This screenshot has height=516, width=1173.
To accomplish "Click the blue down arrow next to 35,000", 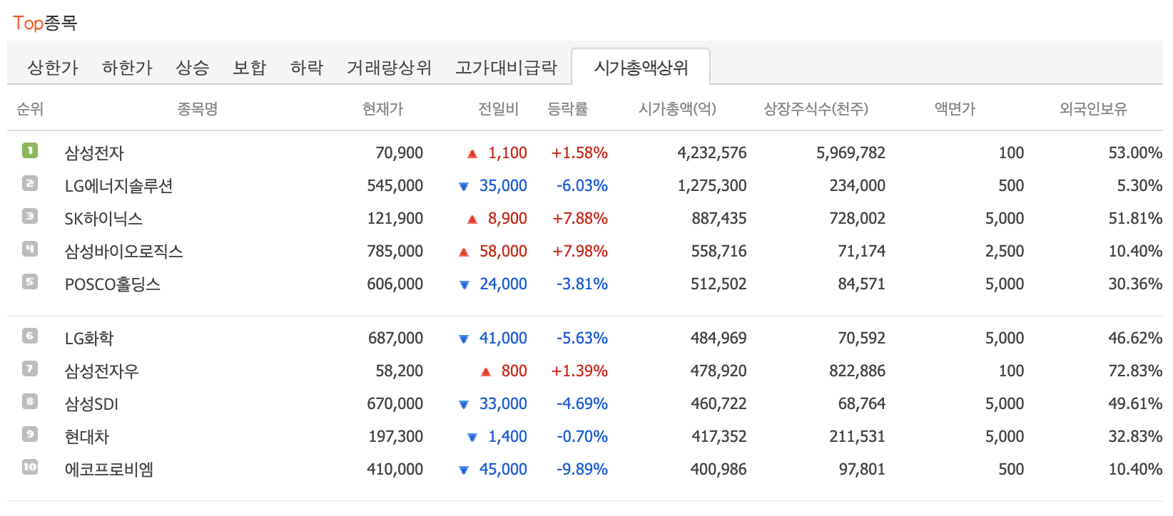I will point(463,187).
